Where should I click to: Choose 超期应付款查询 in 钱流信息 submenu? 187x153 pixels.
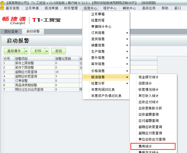coord(153,133)
